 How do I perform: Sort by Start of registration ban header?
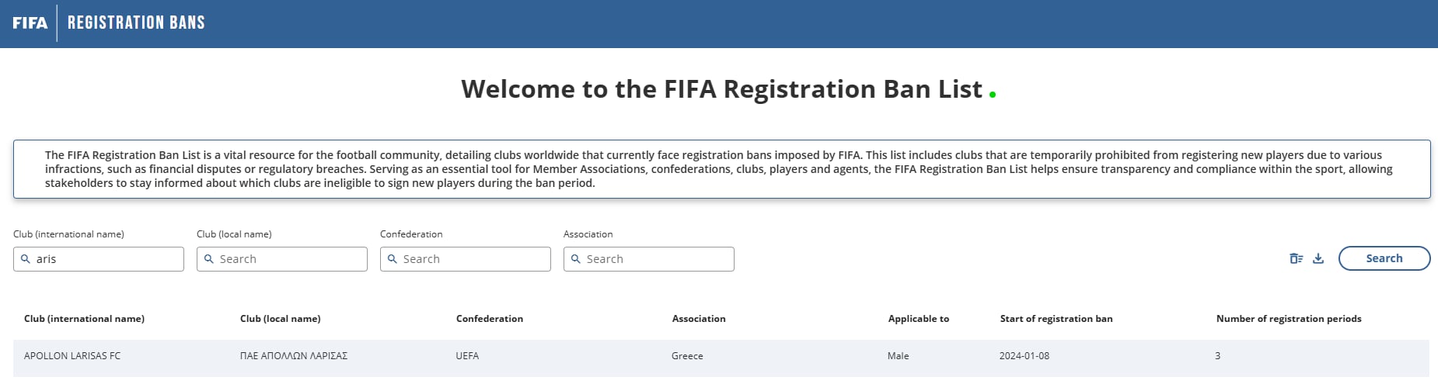(1056, 319)
